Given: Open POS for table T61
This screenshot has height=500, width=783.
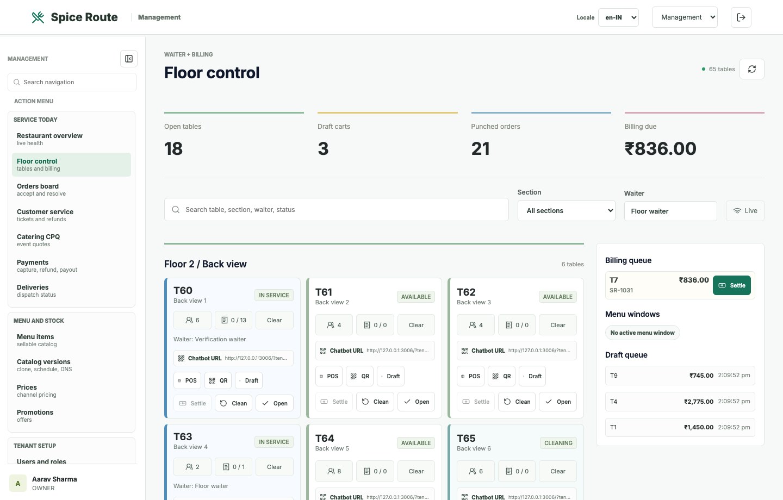Looking at the screenshot, I should [x=329, y=376].
